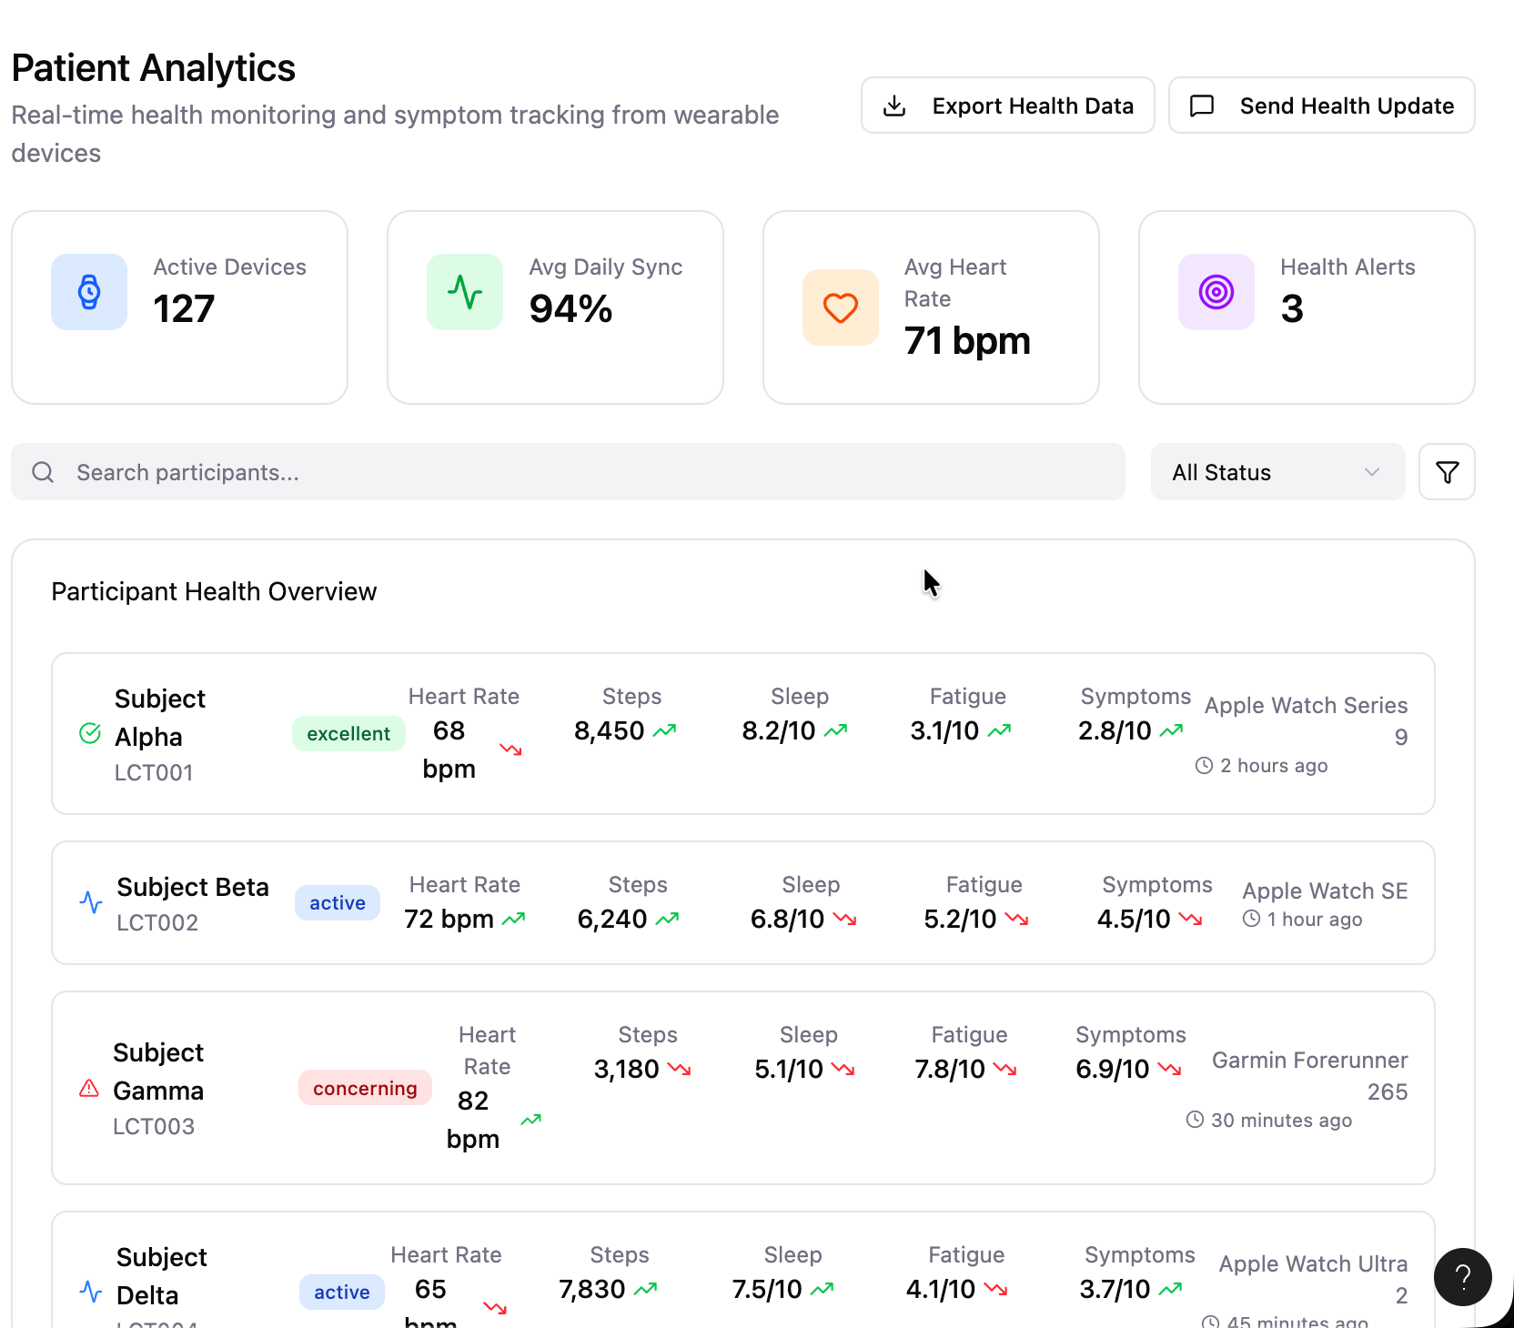Screen dimensions: 1514x1328
Task: Click Apple Watch Series 9 device label
Action: click(1307, 721)
